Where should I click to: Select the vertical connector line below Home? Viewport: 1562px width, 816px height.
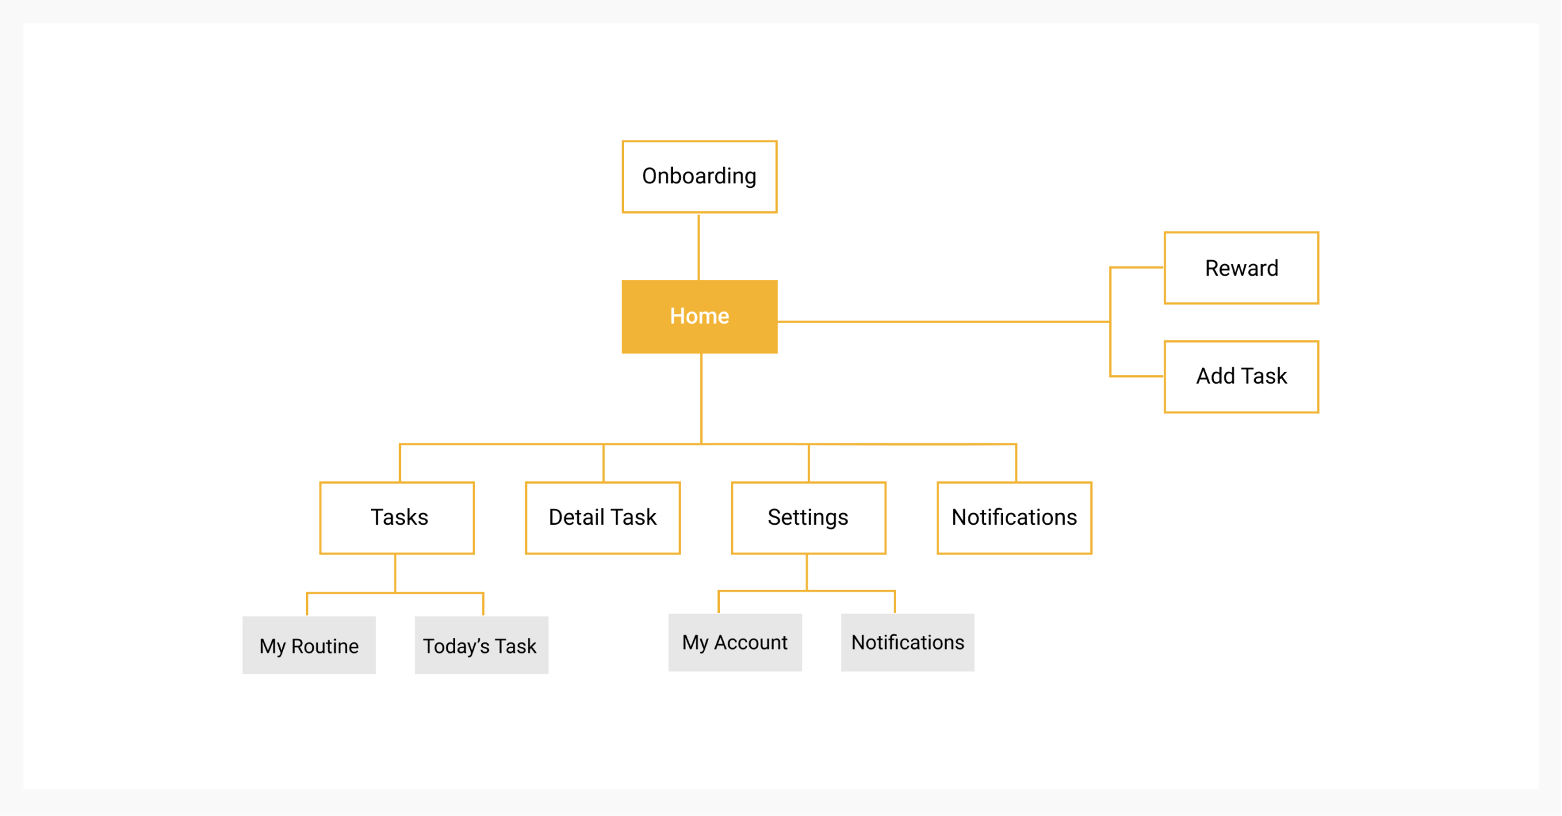(701, 398)
